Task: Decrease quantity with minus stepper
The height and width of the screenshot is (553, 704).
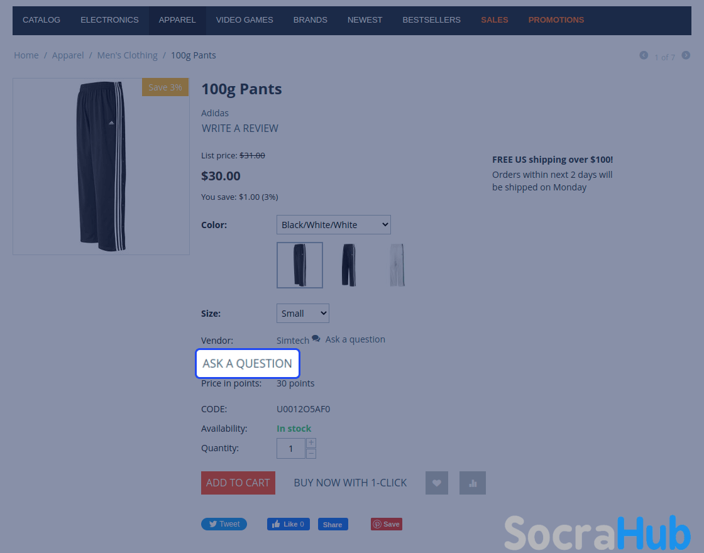Action: coord(311,454)
